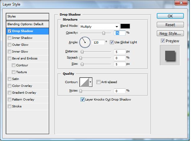Click the Noise slider handle
Screen dimensions: 191x141
[81, 91]
